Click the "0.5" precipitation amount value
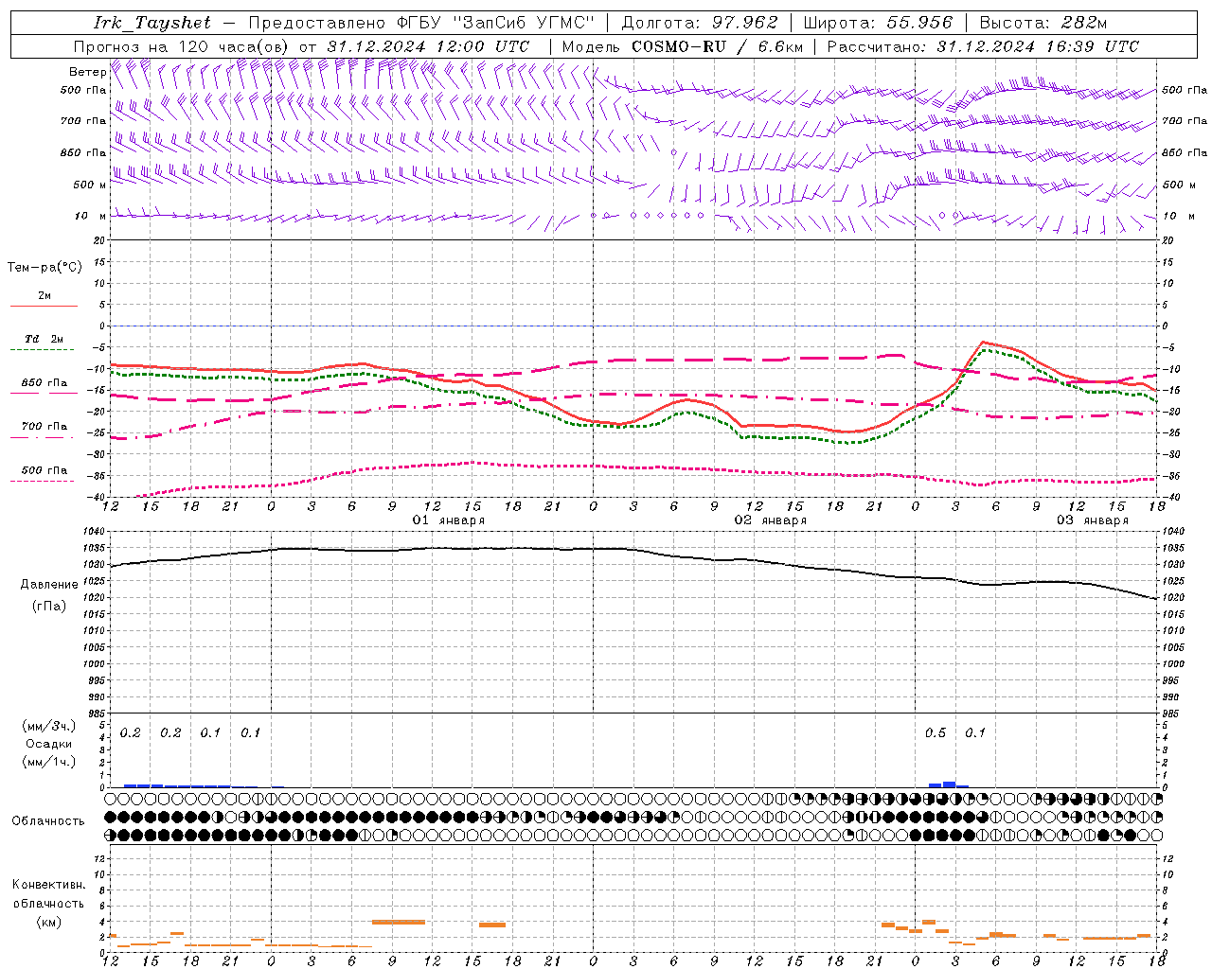The image size is (1212, 969). point(936,733)
